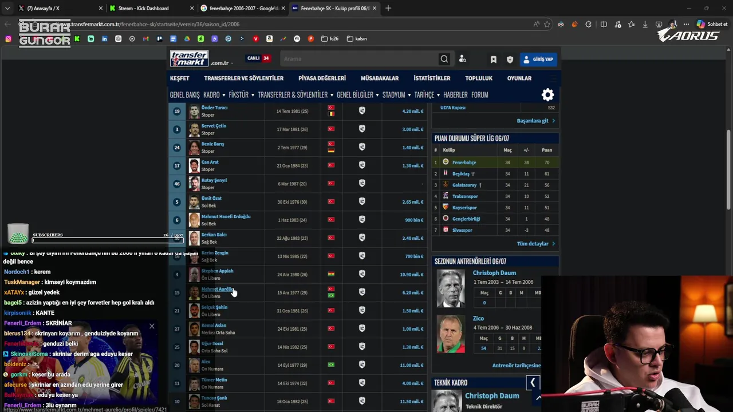Click club crest in Kemal Aslan row
733x412 pixels.
point(362,329)
